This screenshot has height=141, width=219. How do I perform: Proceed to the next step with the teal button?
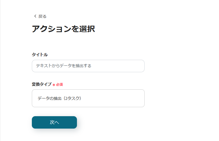click(54, 122)
